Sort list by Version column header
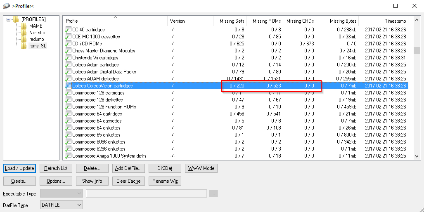The image size is (424, 212). click(190, 21)
